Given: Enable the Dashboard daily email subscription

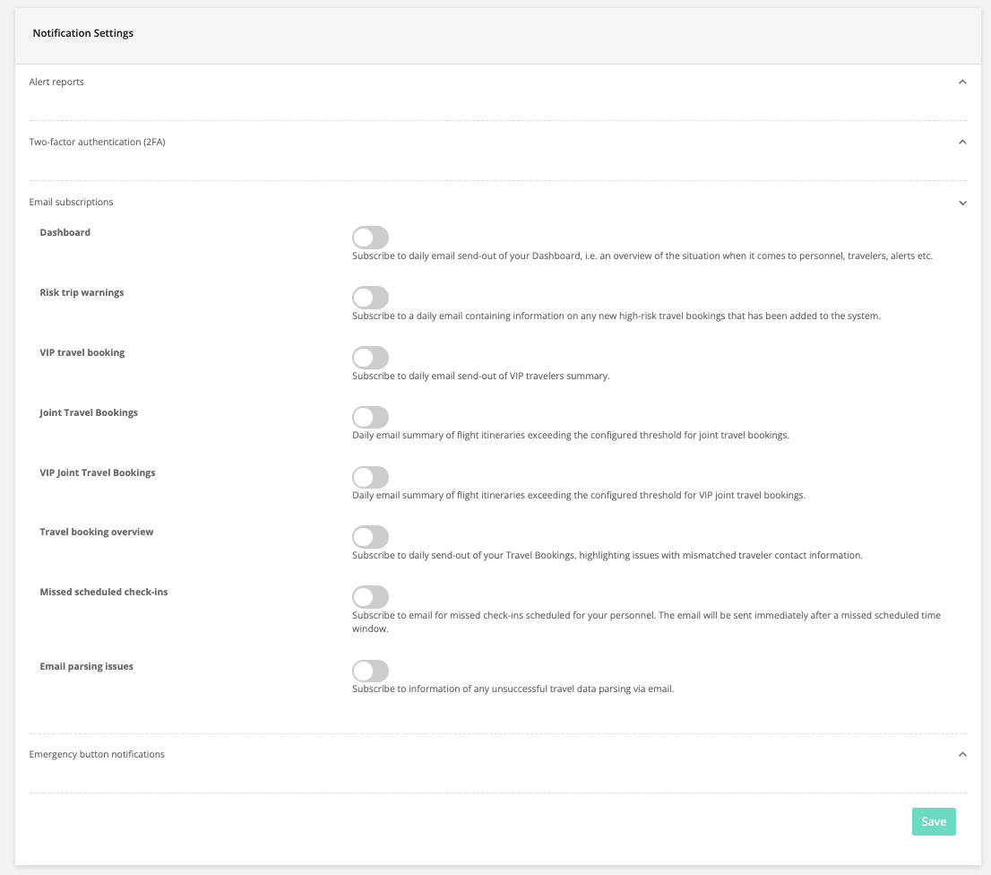Looking at the screenshot, I should (370, 237).
